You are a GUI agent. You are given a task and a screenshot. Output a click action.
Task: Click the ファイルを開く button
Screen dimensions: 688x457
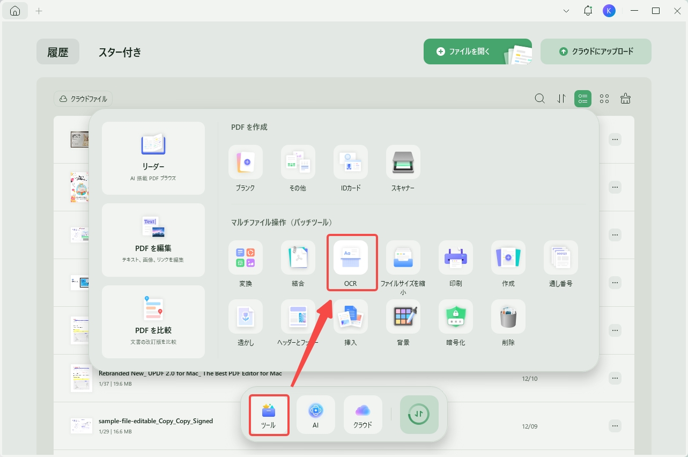(x=478, y=51)
